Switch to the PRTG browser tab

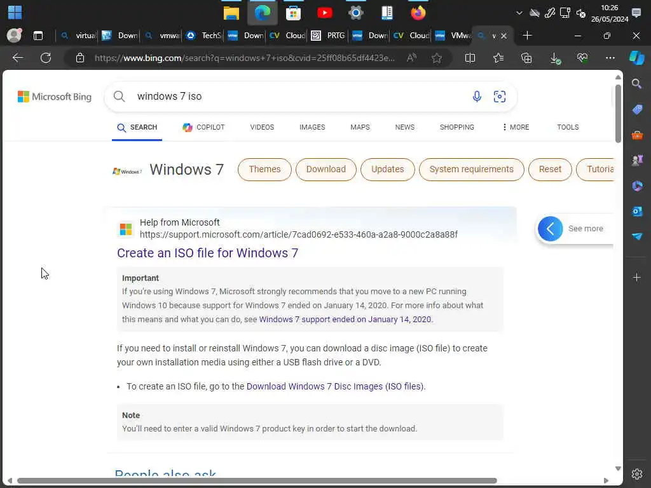point(328,36)
